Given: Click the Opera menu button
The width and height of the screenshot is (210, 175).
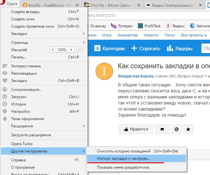Looking at the screenshot, I should tap(9, 3).
